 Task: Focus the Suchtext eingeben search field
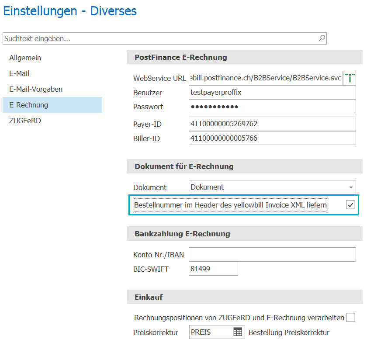pyautogui.click(x=165, y=38)
